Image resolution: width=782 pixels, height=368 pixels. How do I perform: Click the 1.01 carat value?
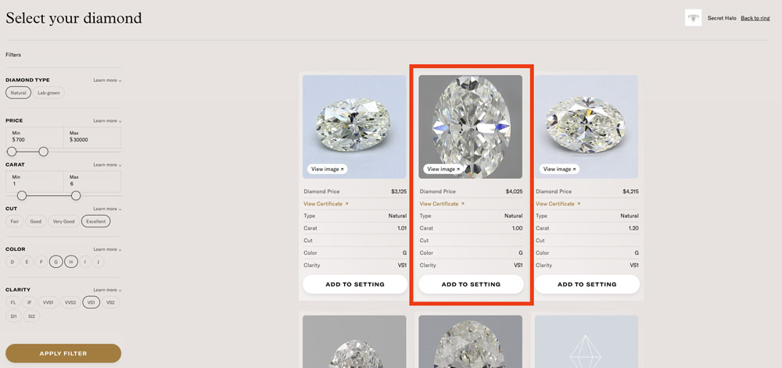pyautogui.click(x=402, y=228)
